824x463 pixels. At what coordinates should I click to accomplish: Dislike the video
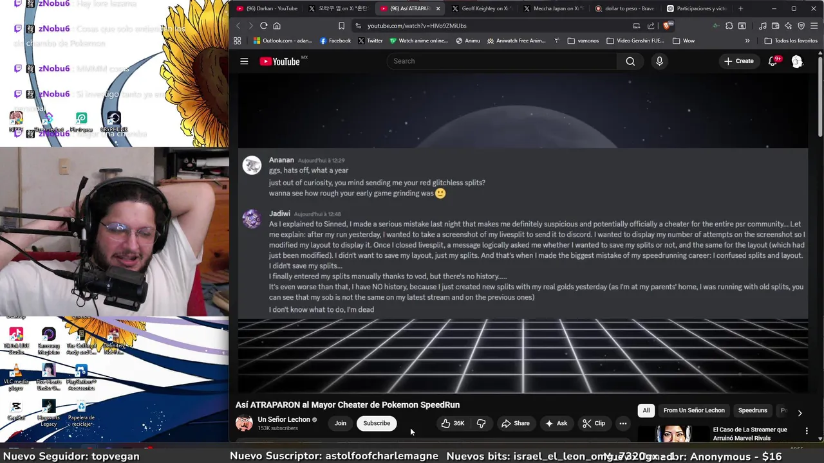click(x=481, y=423)
